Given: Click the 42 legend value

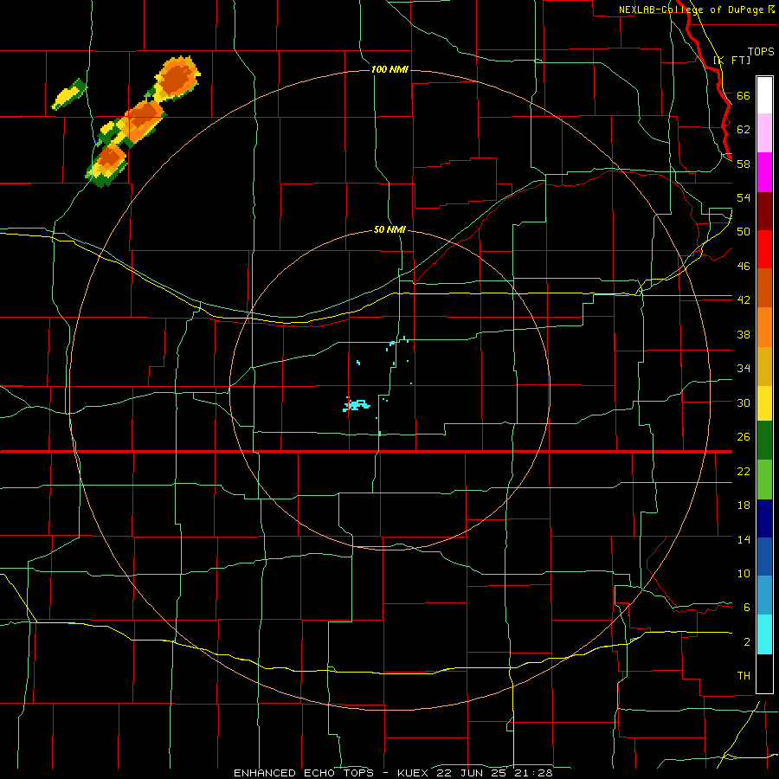Looking at the screenshot, I should (744, 300).
